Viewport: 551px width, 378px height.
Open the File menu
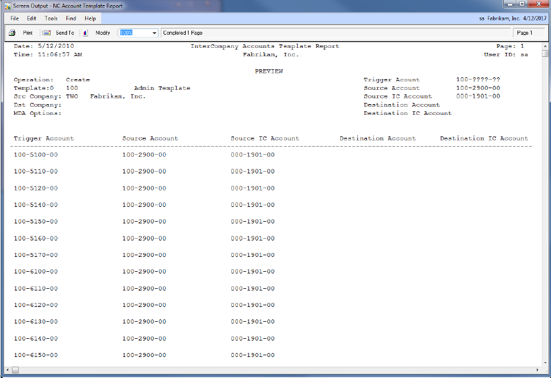tap(15, 19)
